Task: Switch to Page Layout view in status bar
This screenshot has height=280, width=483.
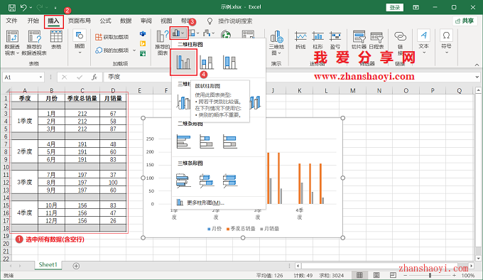Action: tap(376, 275)
